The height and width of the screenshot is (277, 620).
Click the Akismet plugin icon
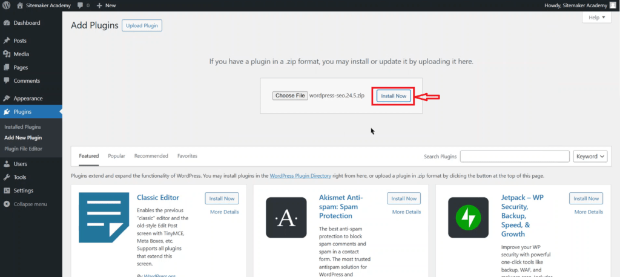point(286,217)
